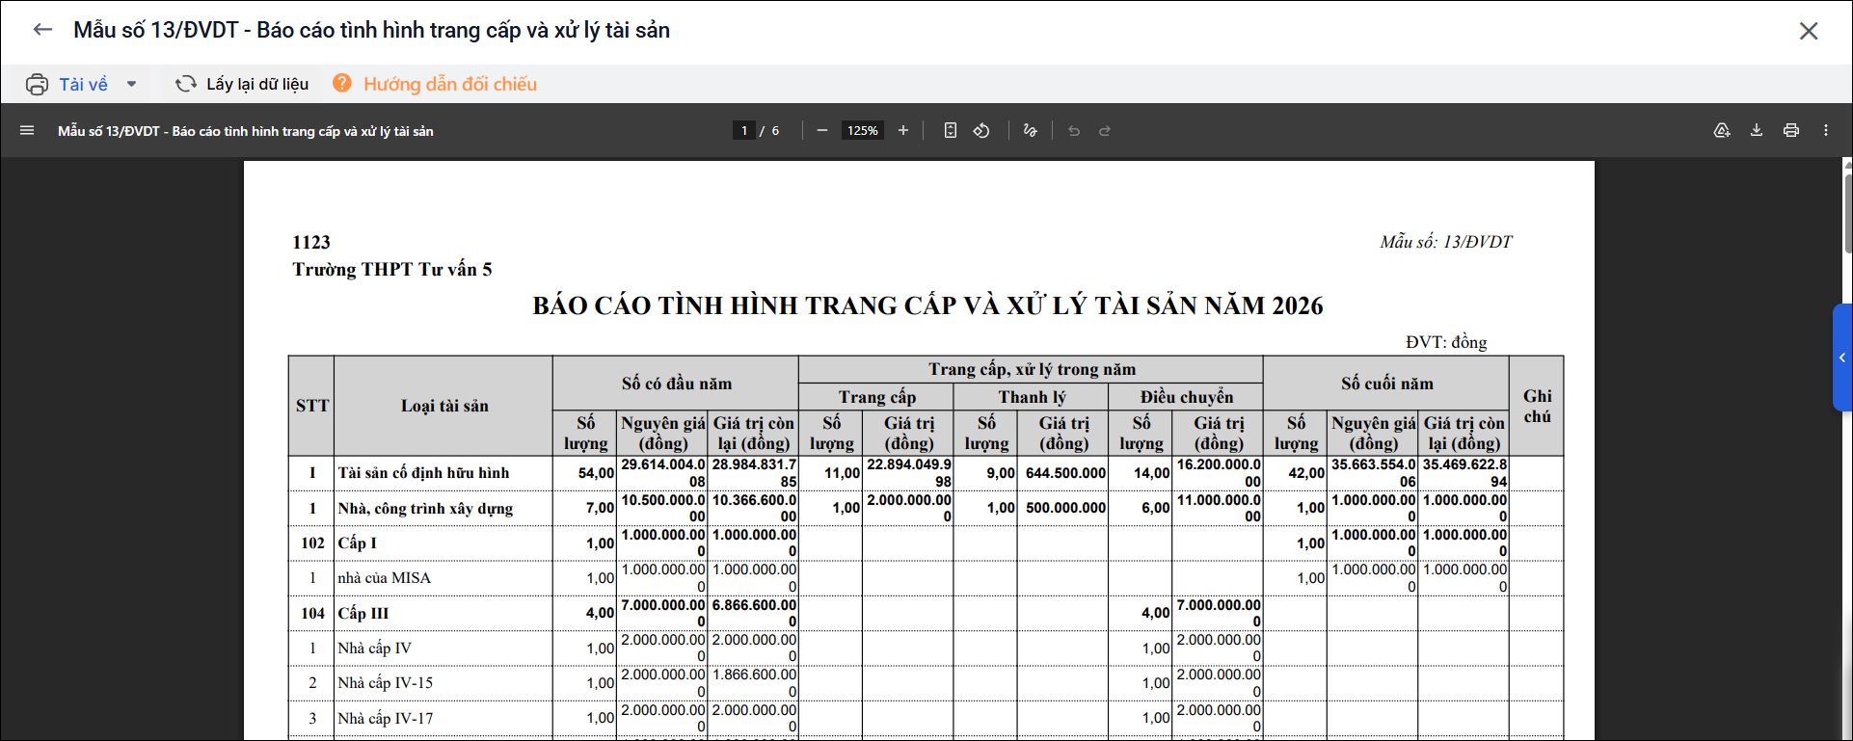Click the ĐVT: đồng label
The image size is (1853, 741).
click(x=1446, y=342)
